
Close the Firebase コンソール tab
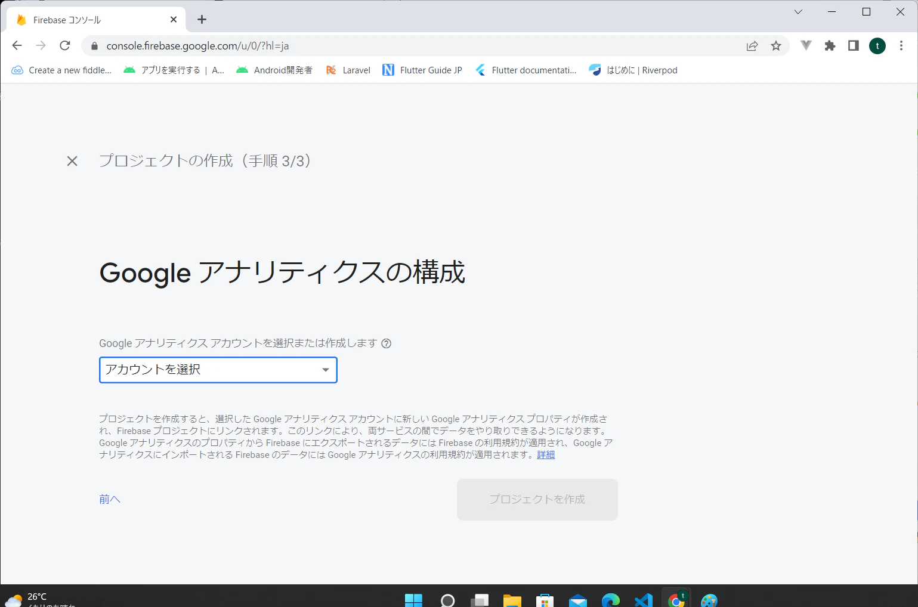tap(174, 20)
